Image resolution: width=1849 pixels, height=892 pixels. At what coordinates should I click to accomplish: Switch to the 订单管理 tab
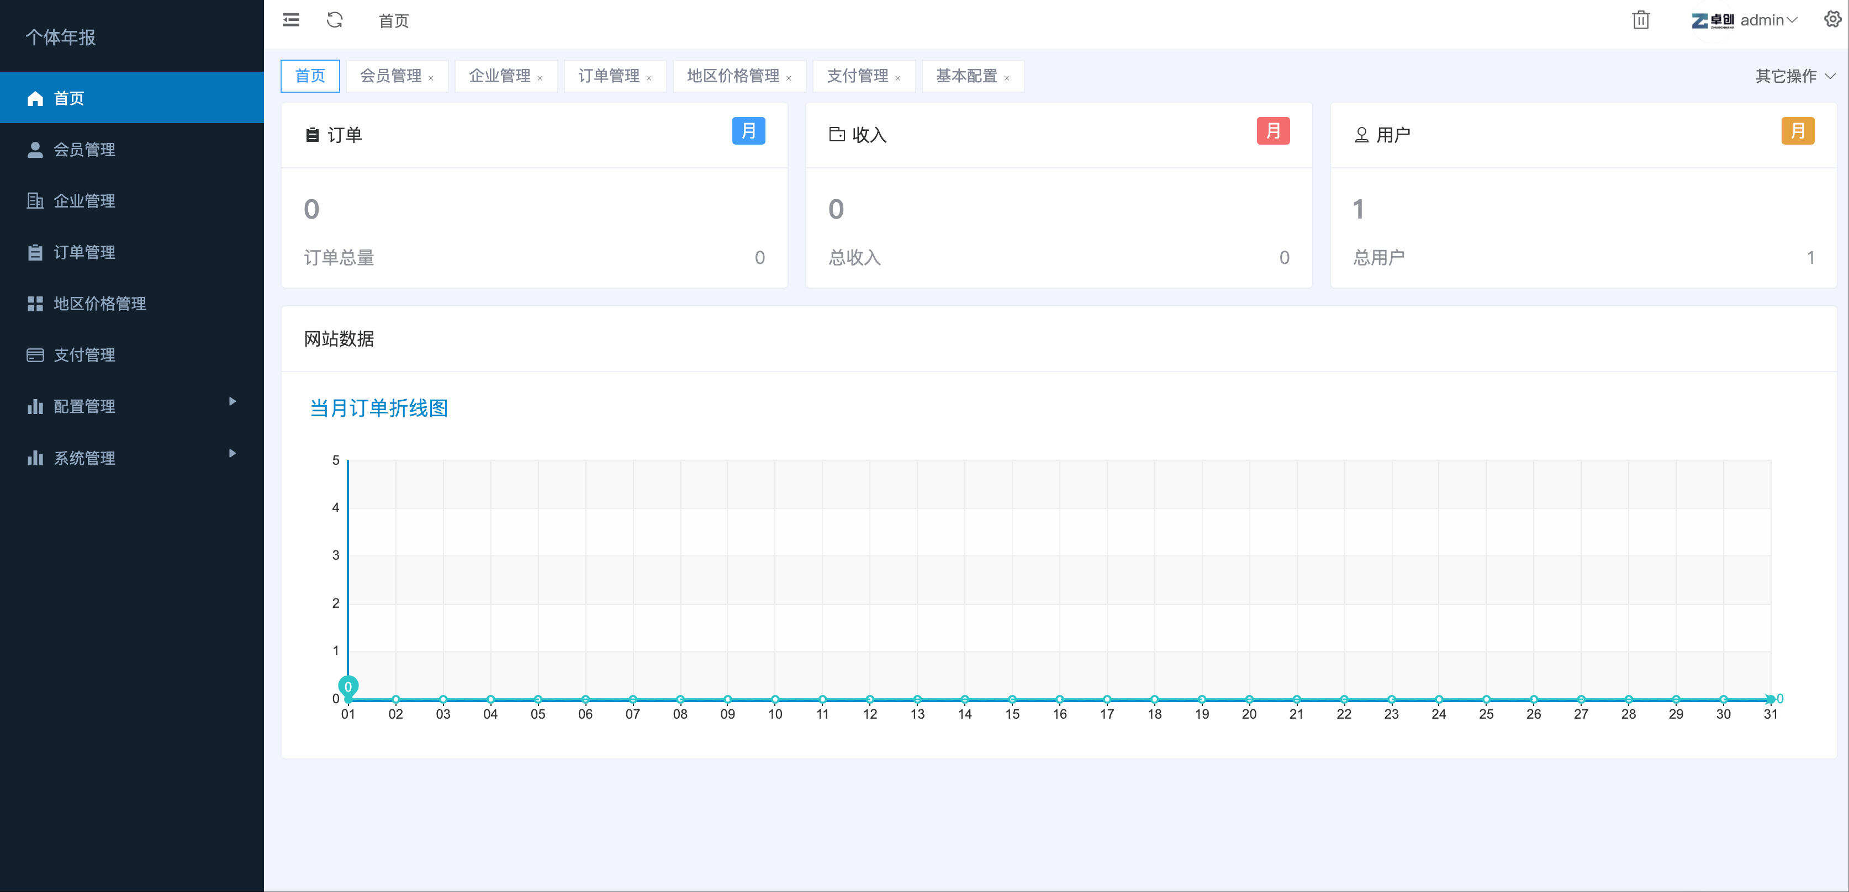coord(608,76)
